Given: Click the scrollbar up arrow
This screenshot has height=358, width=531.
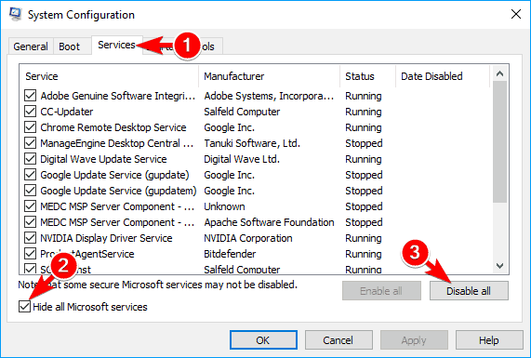Looking at the screenshot, I should [499, 73].
